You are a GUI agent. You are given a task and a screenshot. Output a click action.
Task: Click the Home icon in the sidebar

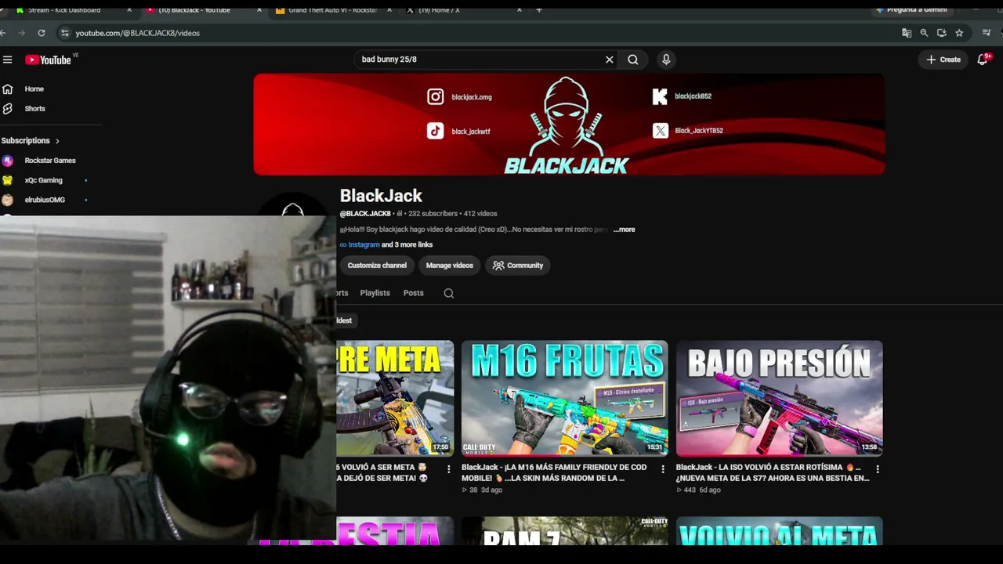point(8,89)
